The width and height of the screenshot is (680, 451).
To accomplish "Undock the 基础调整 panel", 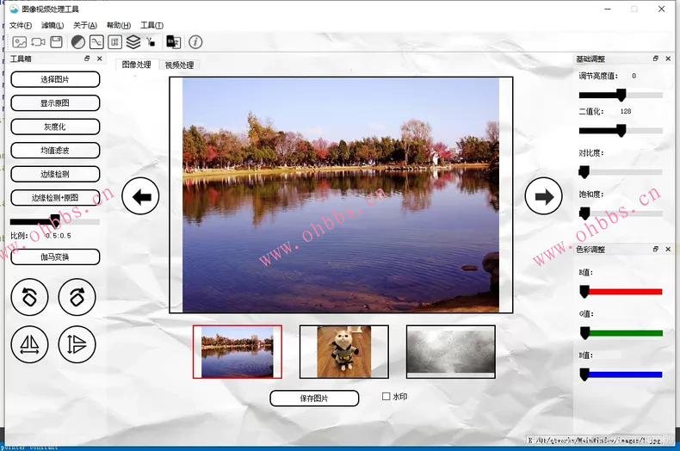I will [x=656, y=59].
